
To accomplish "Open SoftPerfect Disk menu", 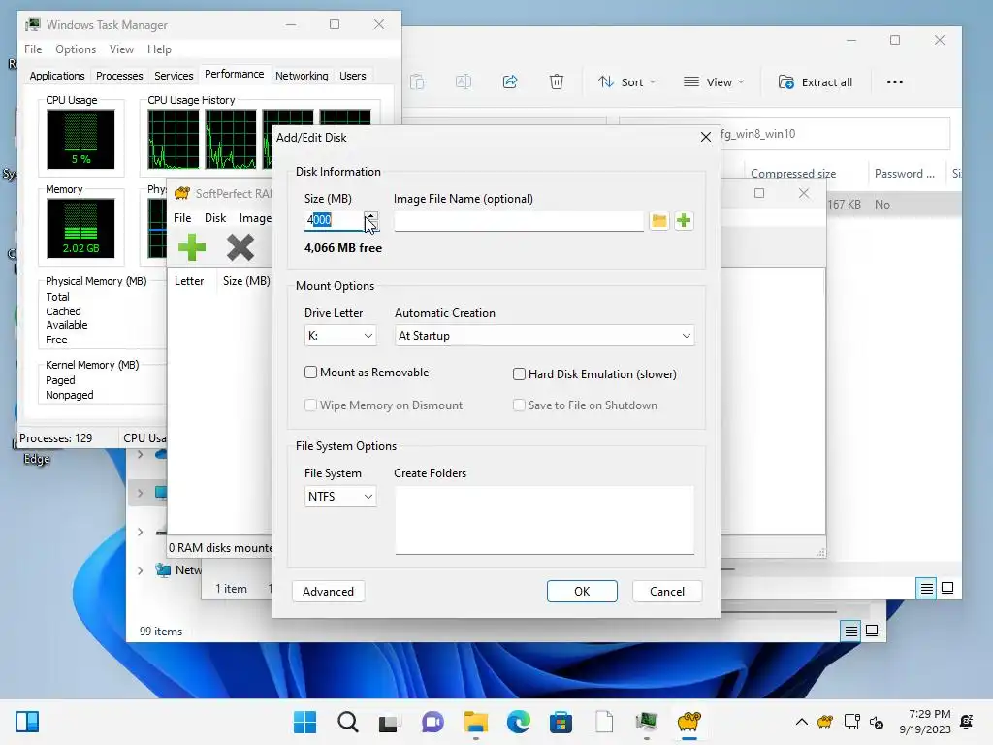I will click(214, 218).
